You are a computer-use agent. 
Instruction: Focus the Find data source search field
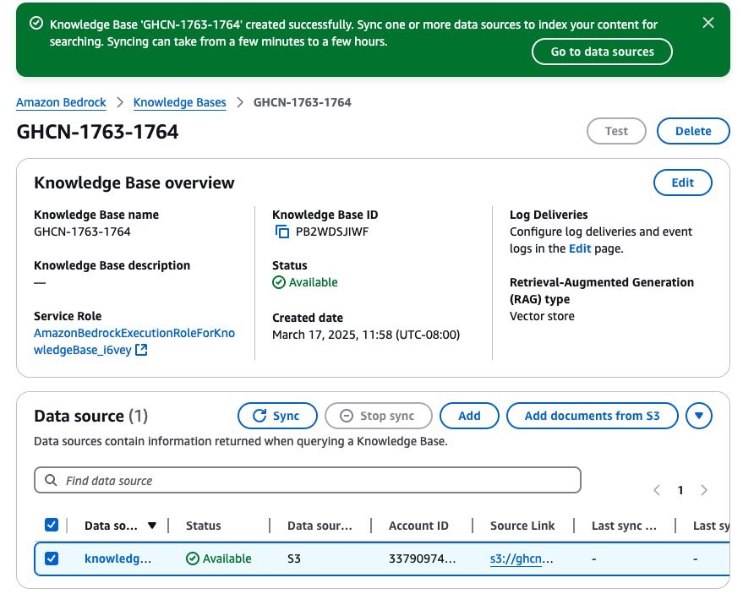tap(308, 480)
